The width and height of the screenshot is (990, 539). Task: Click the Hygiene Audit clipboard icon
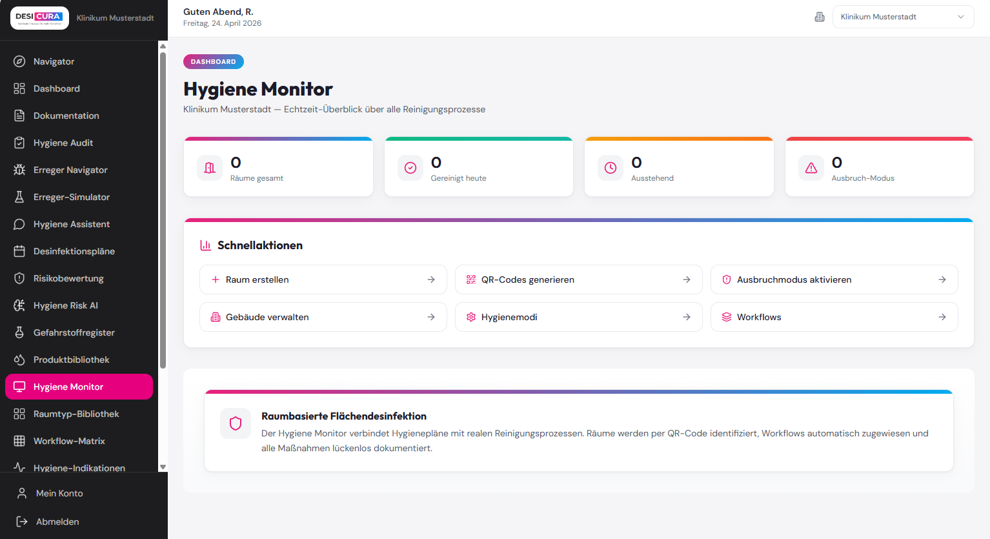pyautogui.click(x=19, y=143)
